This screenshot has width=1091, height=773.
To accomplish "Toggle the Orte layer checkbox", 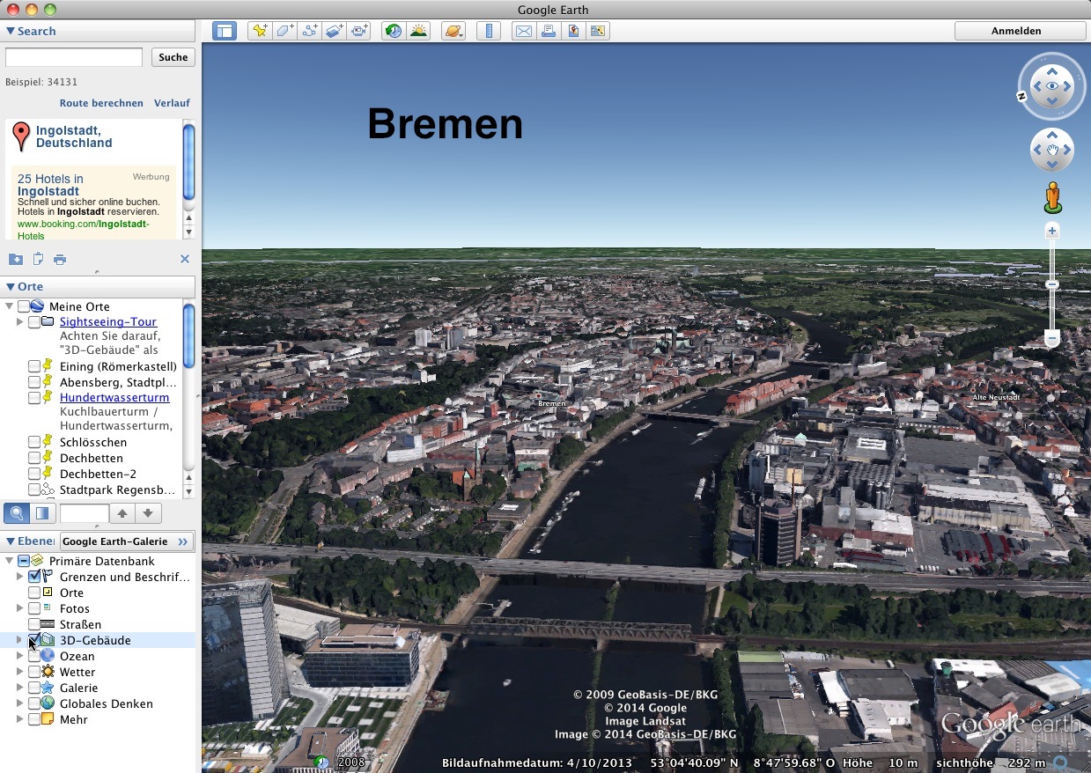I will click(33, 593).
